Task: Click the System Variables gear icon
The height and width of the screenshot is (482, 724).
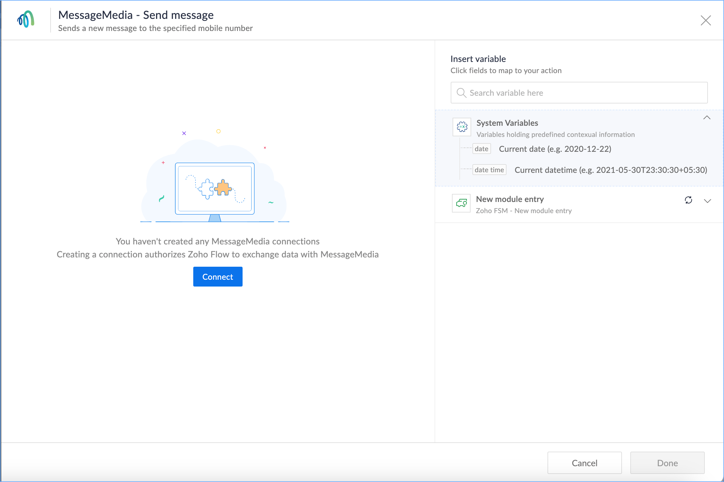Action: (462, 127)
